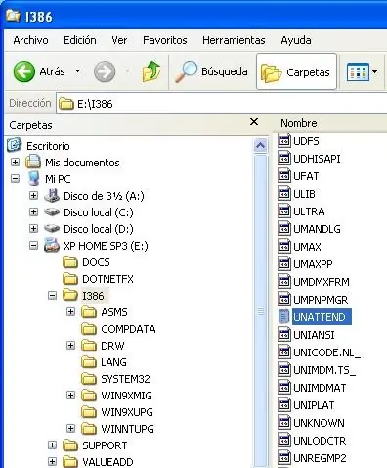Click the Mi PC computer icon
Image resolution: width=387 pixels, height=468 pixels.
[x=33, y=178]
